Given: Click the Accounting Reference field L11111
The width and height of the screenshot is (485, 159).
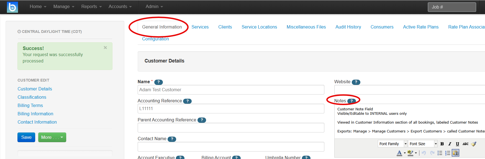Looking at the screenshot, I should (x=231, y=109).
